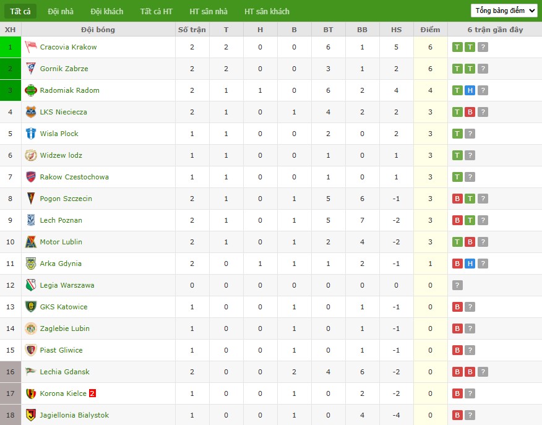Switch to the Đội khách tab
542x425 pixels.
[107, 11]
